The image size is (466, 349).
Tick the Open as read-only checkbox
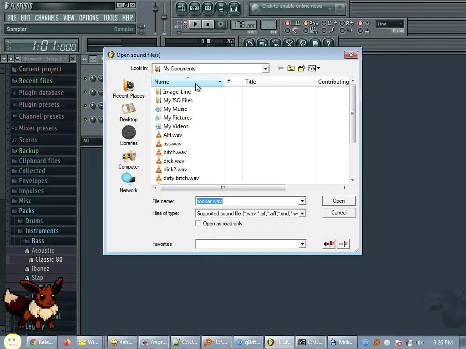[198, 223]
